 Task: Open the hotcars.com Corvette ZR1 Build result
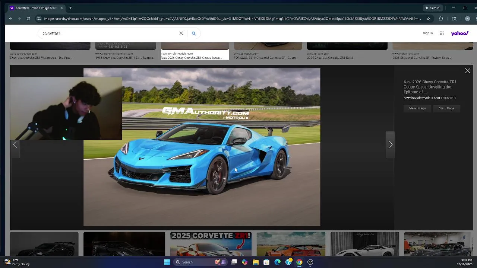(x=347, y=51)
